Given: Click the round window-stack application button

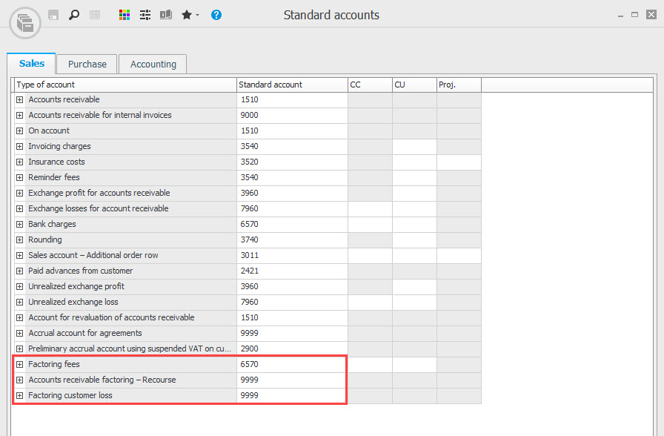Looking at the screenshot, I should click(x=24, y=22).
